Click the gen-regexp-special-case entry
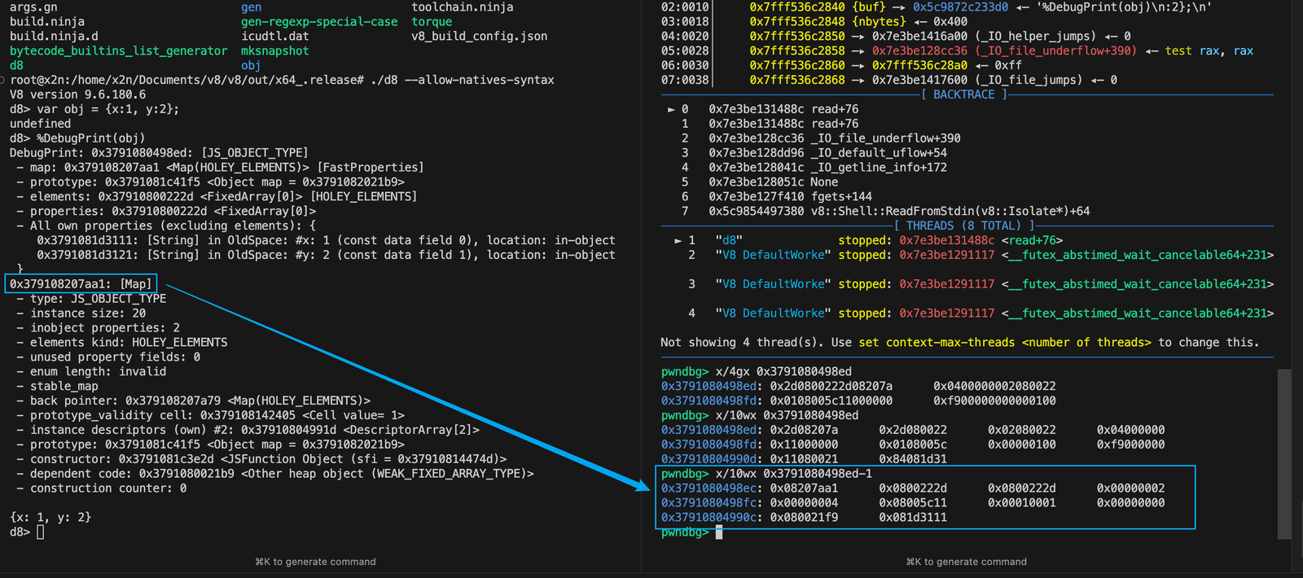This screenshot has height=578, width=1303. click(319, 22)
